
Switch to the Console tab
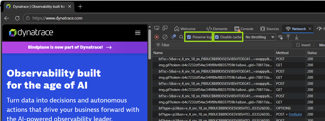pos(244,29)
